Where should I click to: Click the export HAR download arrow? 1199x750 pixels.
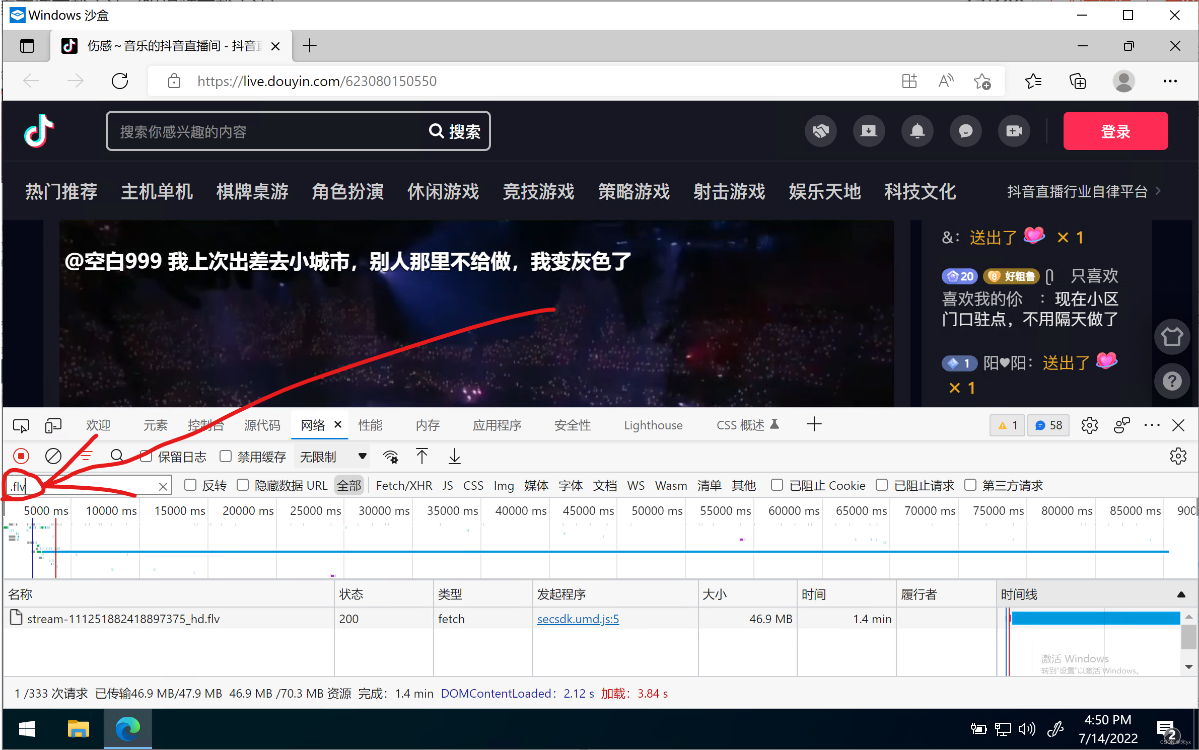click(x=454, y=456)
